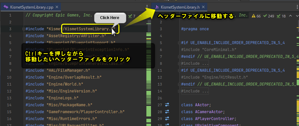Expand the folded '#include ...' placeholder on line 14

tap(195, 91)
